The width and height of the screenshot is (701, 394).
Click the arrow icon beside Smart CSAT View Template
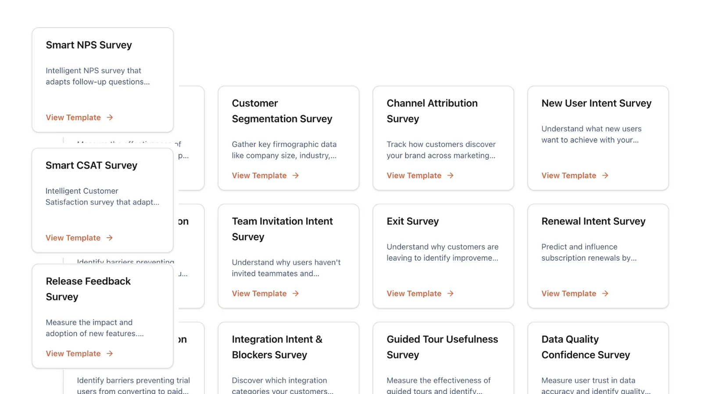(x=110, y=238)
